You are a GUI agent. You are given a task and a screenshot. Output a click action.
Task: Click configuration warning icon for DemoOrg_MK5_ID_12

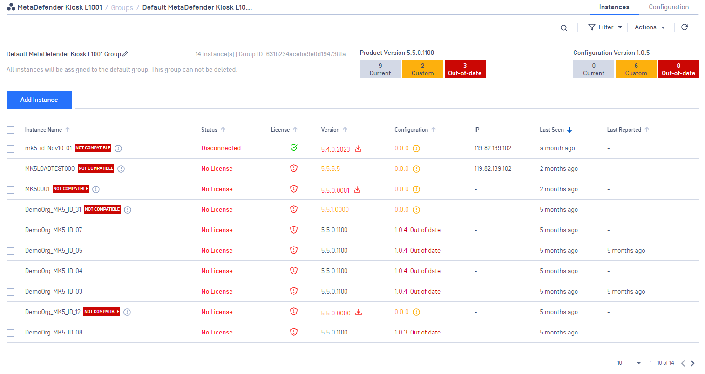click(416, 312)
